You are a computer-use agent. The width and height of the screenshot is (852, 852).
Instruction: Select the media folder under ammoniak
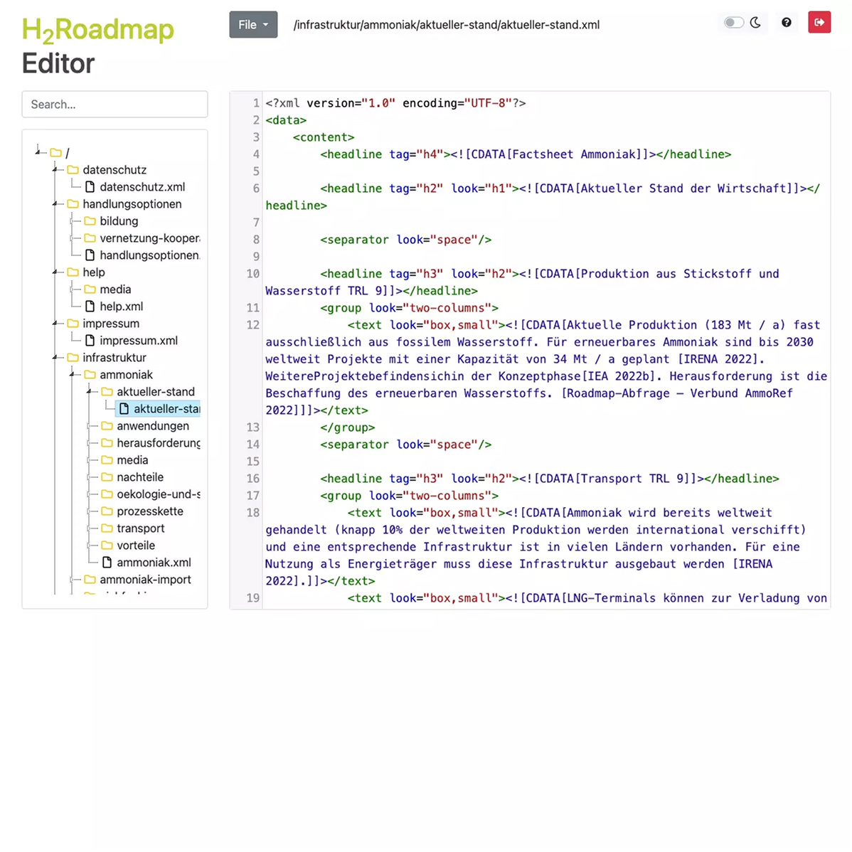click(x=132, y=460)
